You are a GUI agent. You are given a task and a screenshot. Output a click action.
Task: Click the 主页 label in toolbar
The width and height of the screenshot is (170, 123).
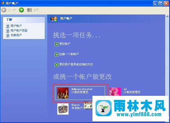coord(36,10)
